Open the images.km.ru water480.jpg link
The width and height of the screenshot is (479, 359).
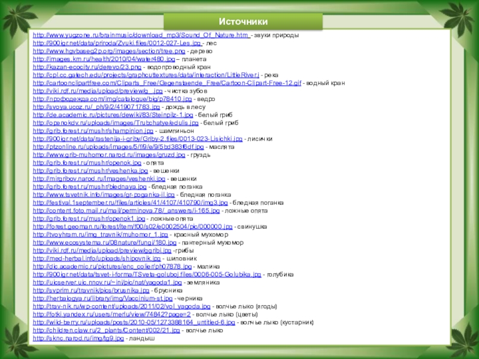[104, 60]
